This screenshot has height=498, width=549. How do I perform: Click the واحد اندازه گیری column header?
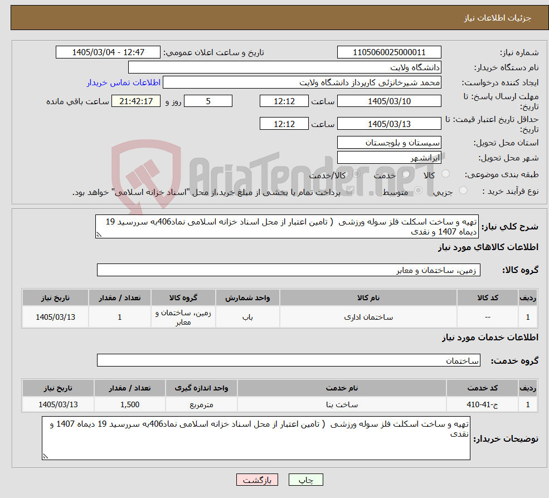tap(201, 388)
